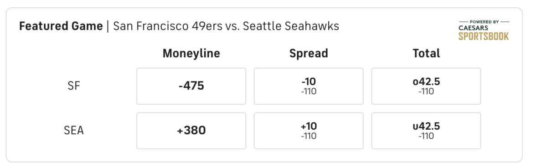Select the SF moneyline -475 bet

191,86
